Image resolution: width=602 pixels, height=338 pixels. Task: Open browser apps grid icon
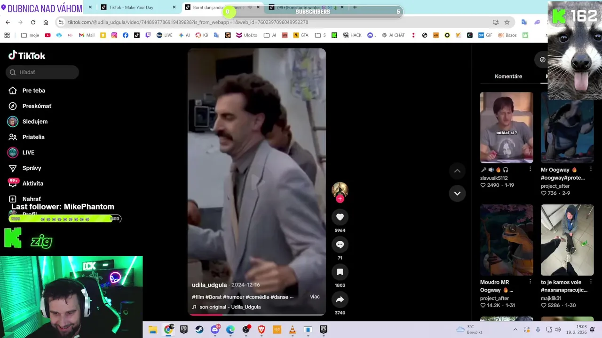(7, 35)
